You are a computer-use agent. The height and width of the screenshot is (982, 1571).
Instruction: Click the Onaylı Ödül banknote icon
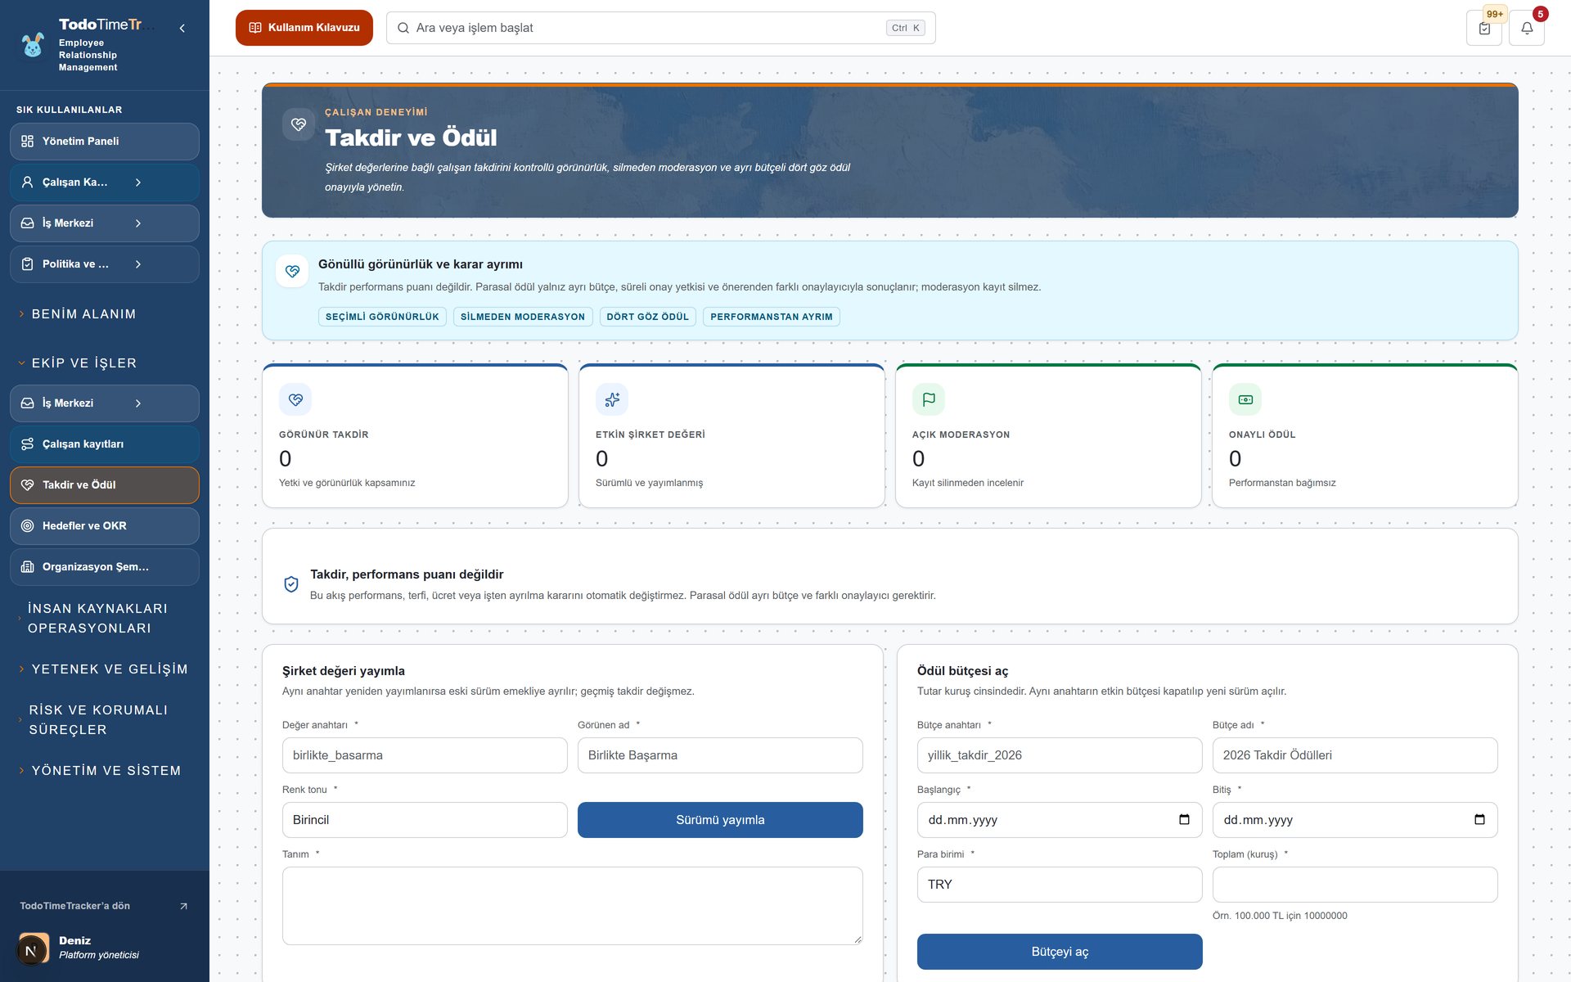[1245, 399]
